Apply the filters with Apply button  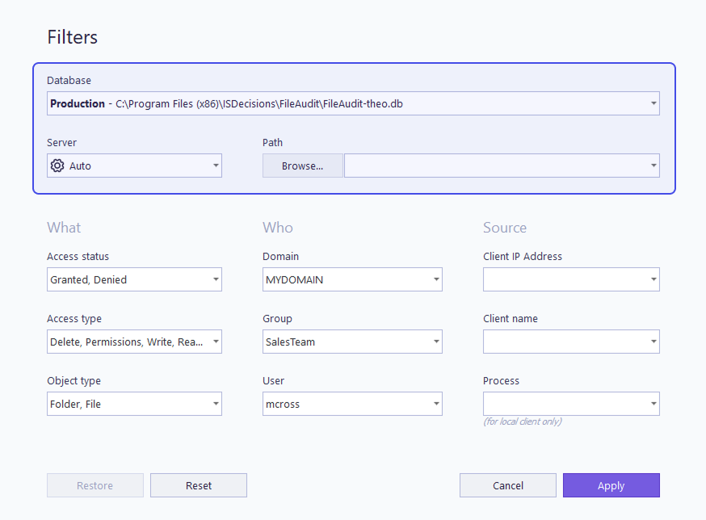611,485
